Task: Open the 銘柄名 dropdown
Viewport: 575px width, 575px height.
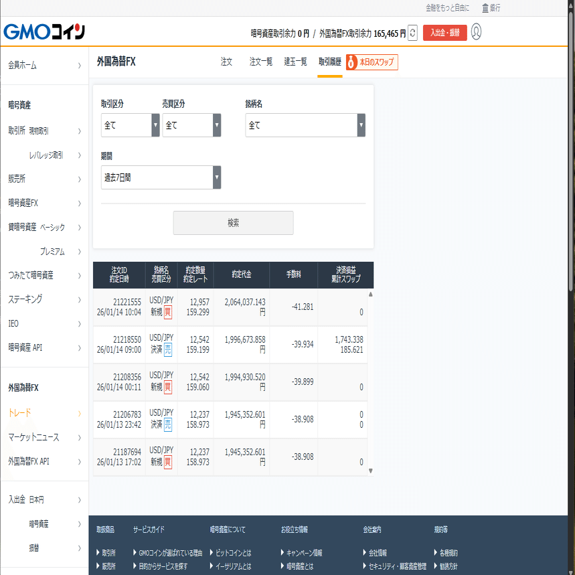Action: pos(305,125)
